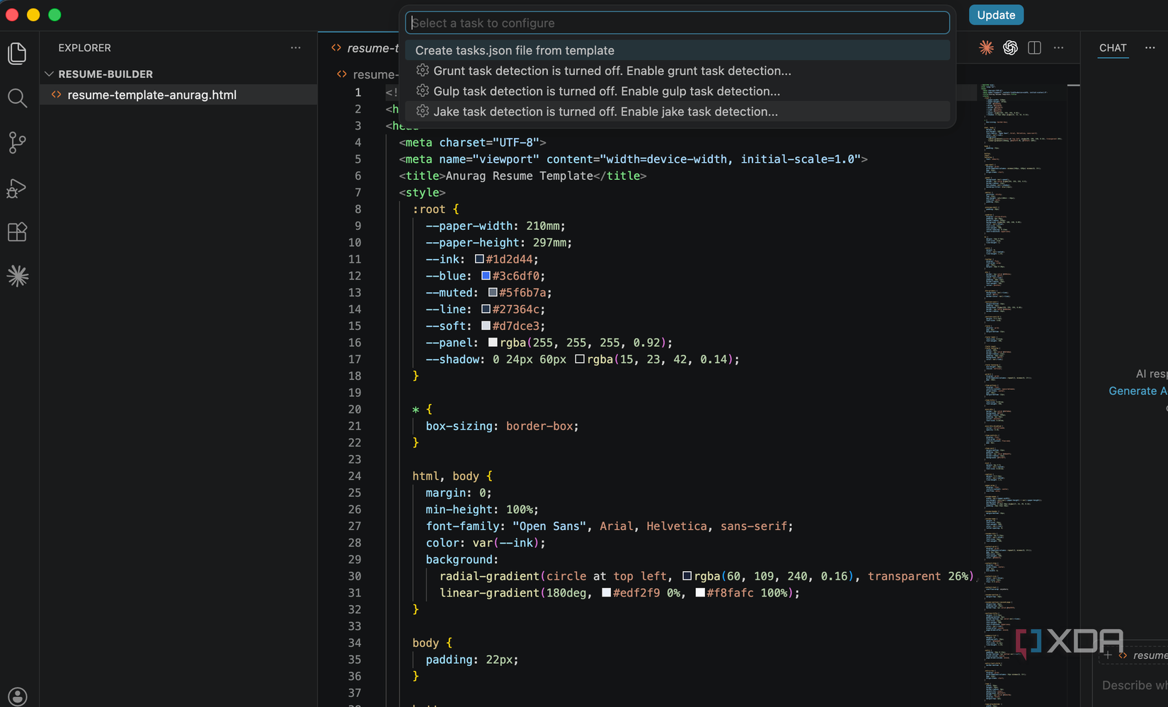The width and height of the screenshot is (1168, 707).
Task: Click HTML file icon for resume-template-anurag.html
Action: click(57, 95)
